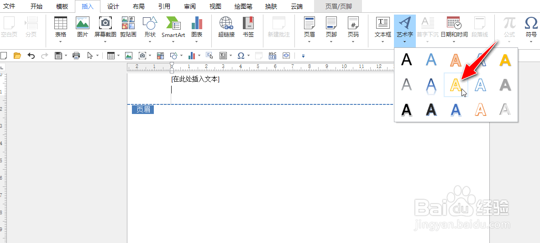Image resolution: width=540 pixels, height=243 pixels.
Task: Open the 文件 menu
Action: 9,6
